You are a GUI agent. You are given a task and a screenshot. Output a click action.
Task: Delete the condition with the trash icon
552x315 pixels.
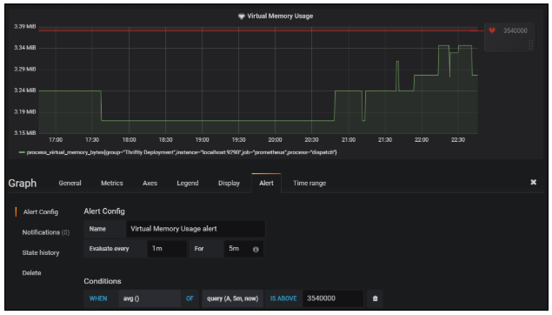(375, 298)
